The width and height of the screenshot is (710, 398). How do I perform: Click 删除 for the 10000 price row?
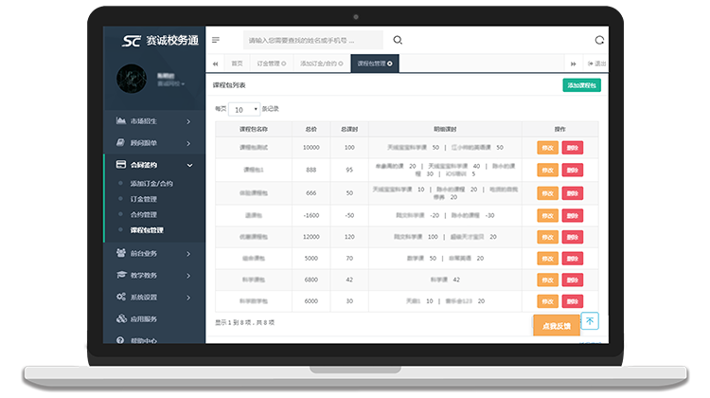click(573, 148)
